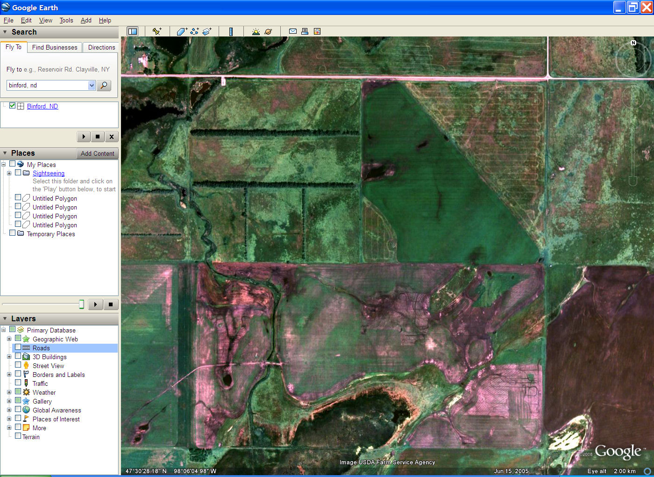Viewport: 654px width, 477px height.
Task: Select the Add Path tool
Action: pos(194,31)
